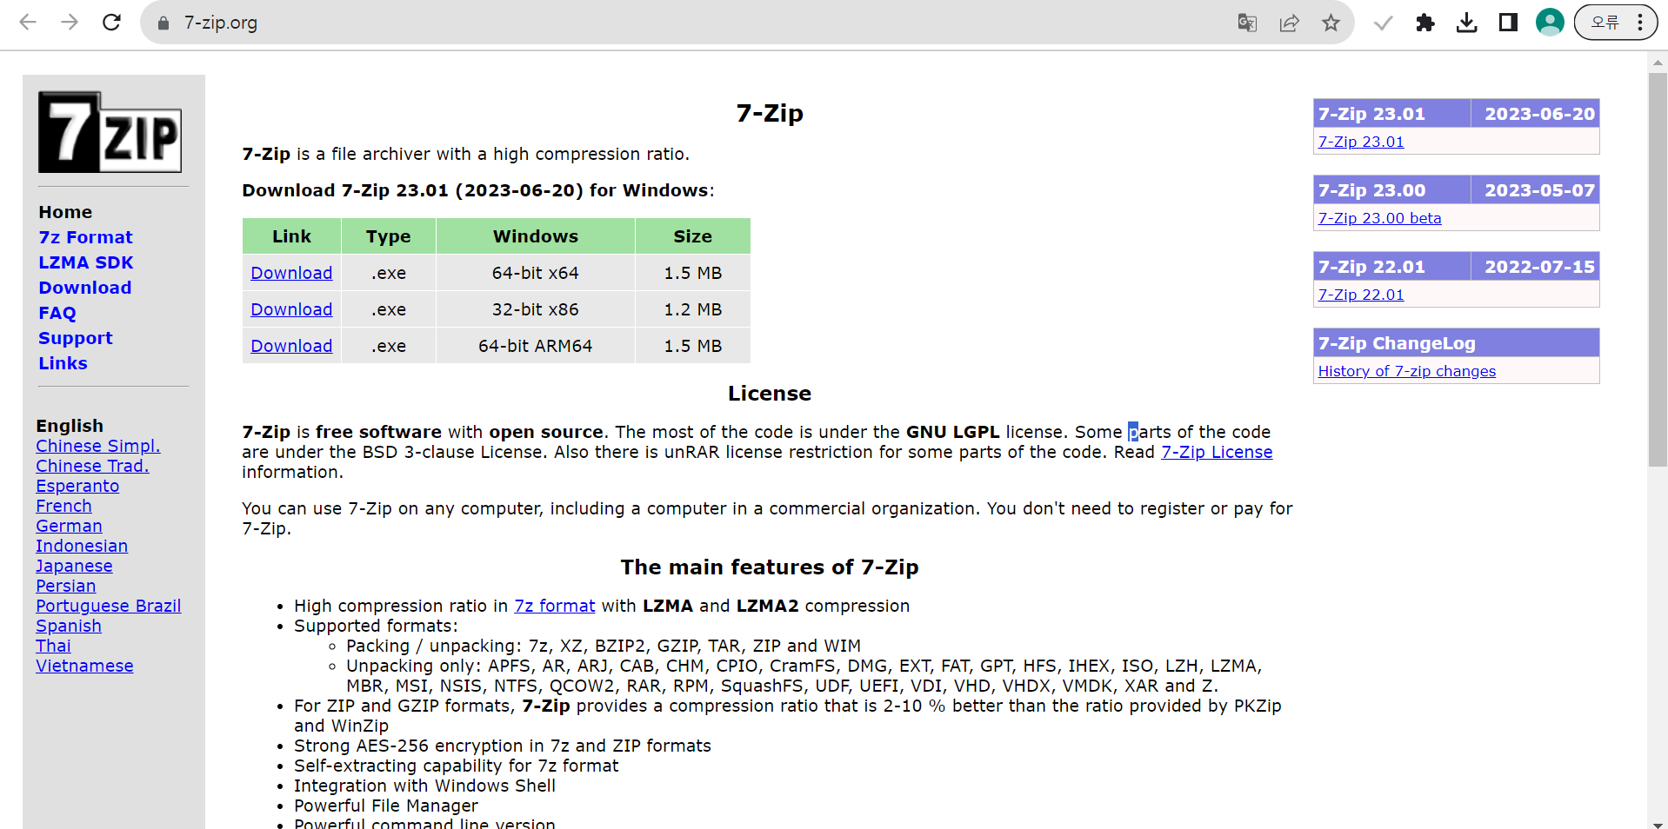Click the Type column header
The width and height of the screenshot is (1668, 829).
(x=389, y=236)
